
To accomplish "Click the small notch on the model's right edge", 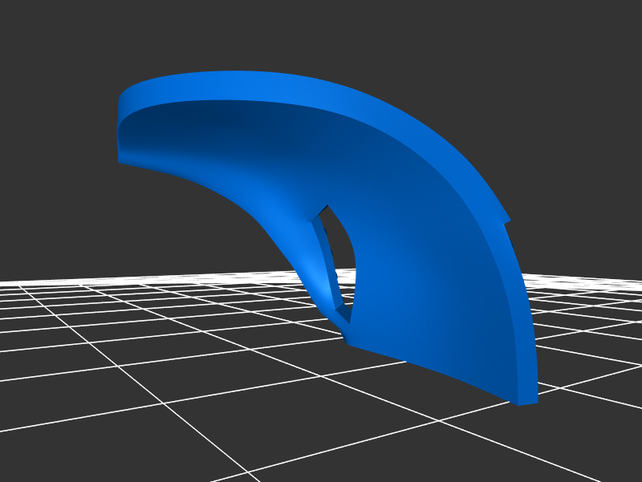I will [x=506, y=221].
